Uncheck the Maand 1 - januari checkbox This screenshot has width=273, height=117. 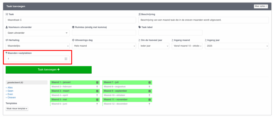pos(97,82)
